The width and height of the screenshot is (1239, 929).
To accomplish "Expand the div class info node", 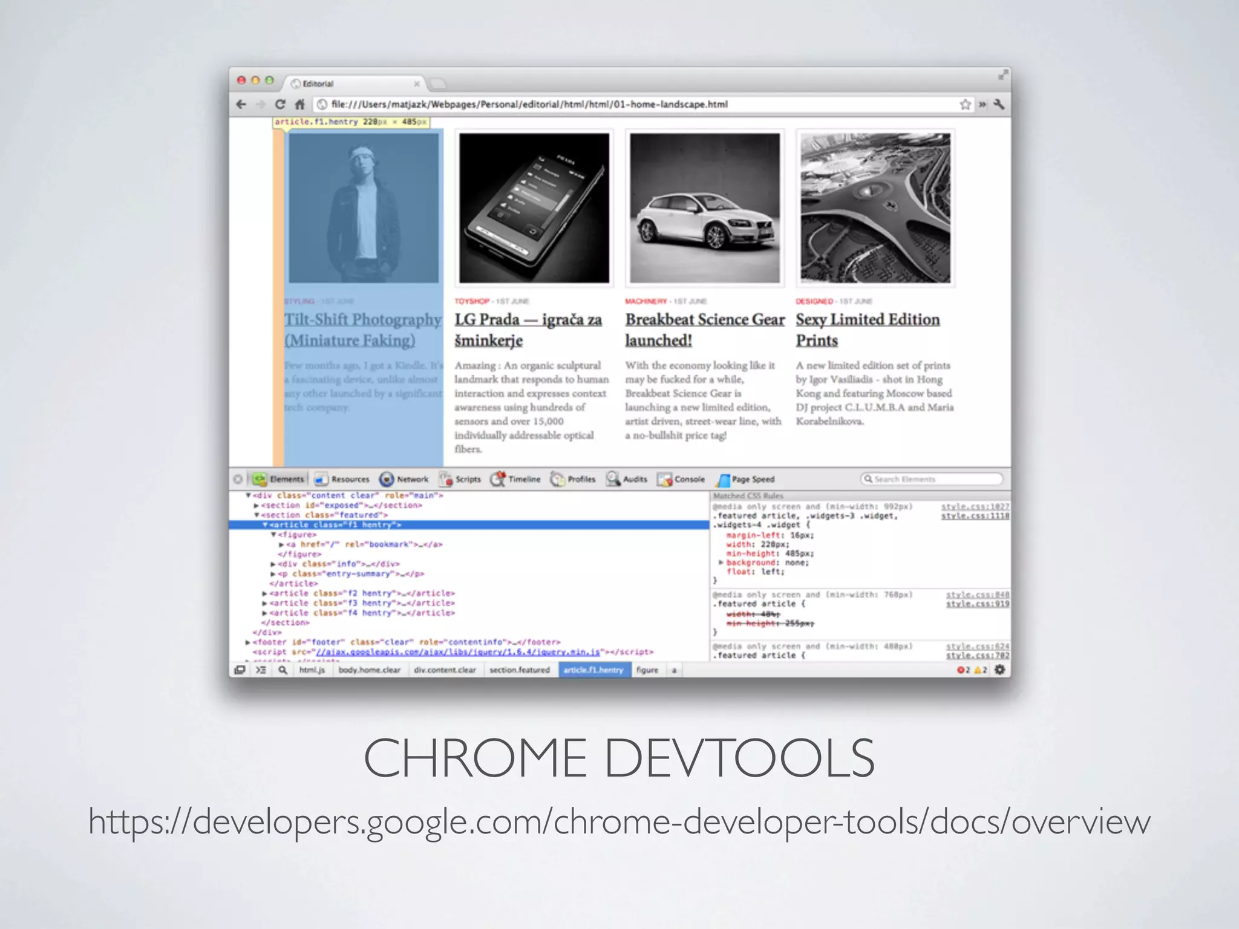I will click(x=273, y=564).
